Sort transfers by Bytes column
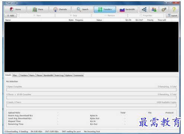 pyautogui.click(x=71, y=20)
